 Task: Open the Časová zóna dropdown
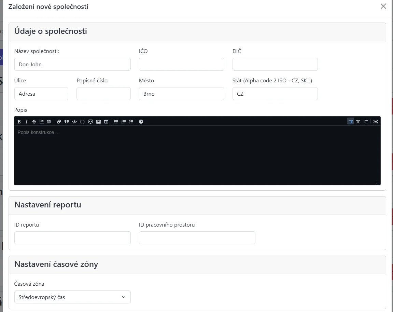tap(72, 297)
